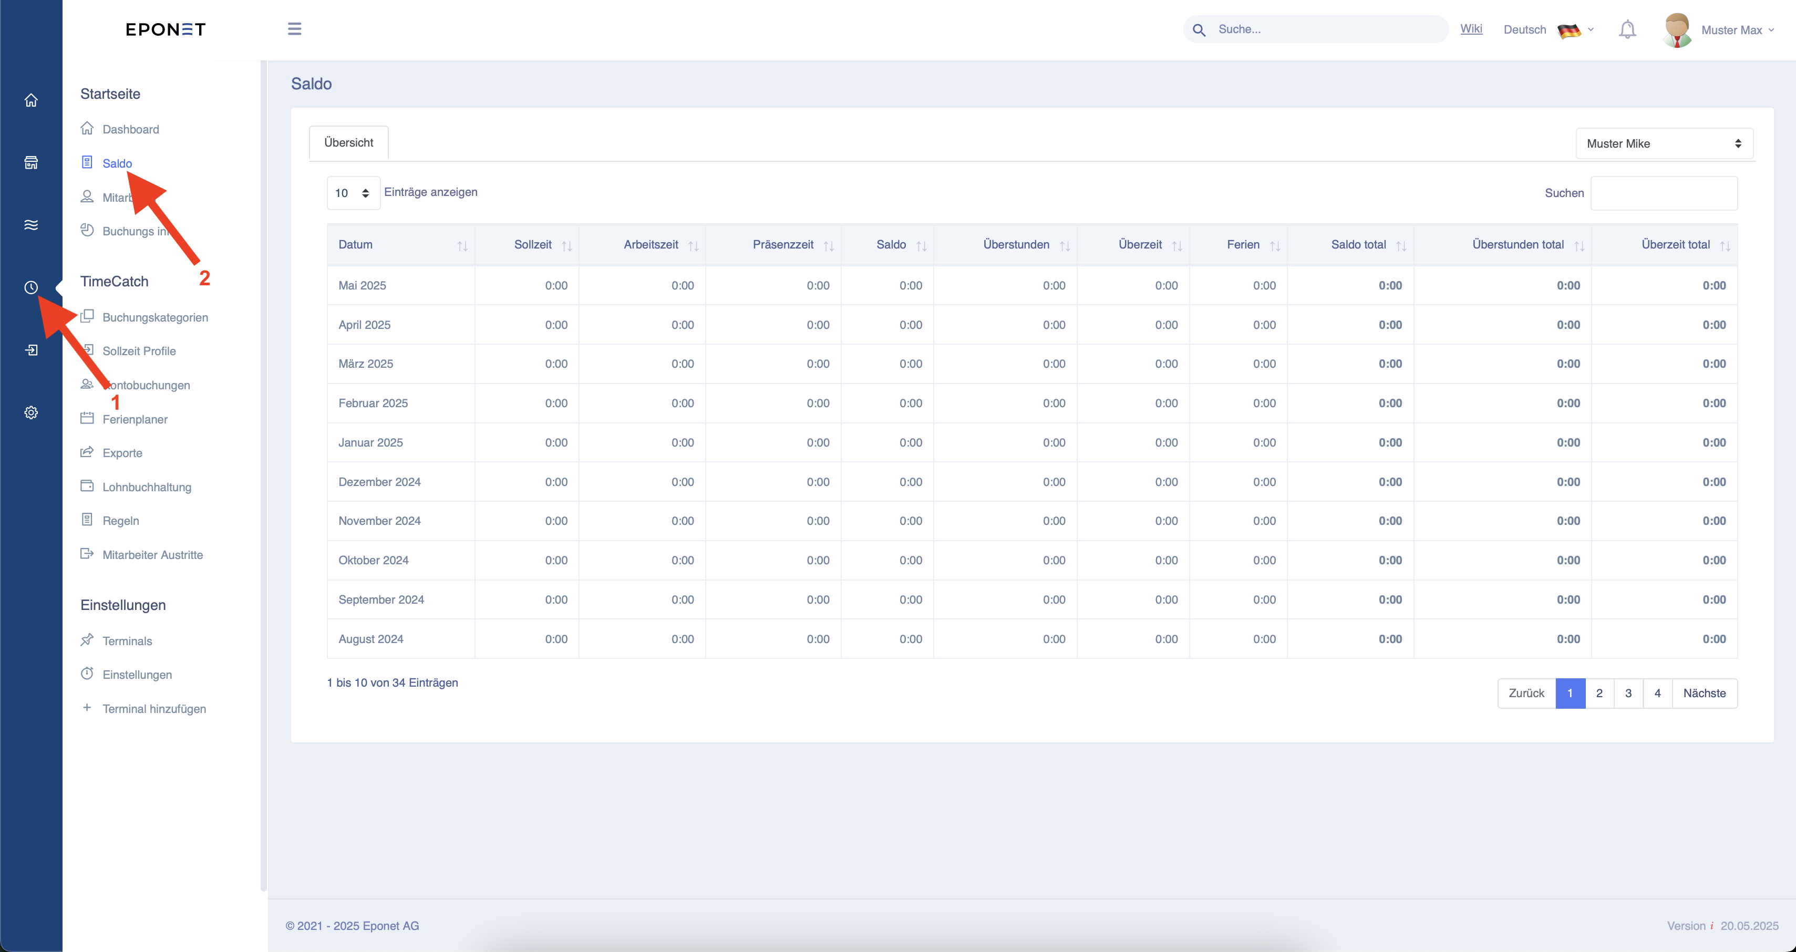1796x952 pixels.
Task: Sort the table by Datum column
Action: pyautogui.click(x=401, y=245)
